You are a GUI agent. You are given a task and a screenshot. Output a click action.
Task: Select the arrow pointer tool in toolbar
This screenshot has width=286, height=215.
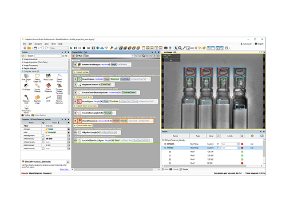click(176, 48)
